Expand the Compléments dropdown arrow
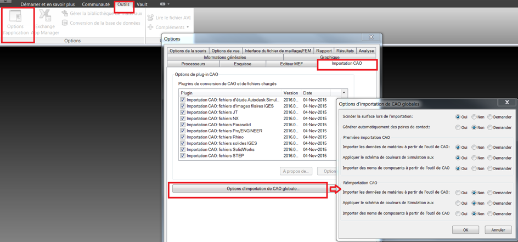Screen dimensions: 518x242 tap(188, 27)
